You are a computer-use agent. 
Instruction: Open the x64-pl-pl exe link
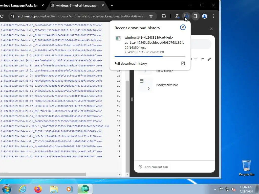click(51, 91)
